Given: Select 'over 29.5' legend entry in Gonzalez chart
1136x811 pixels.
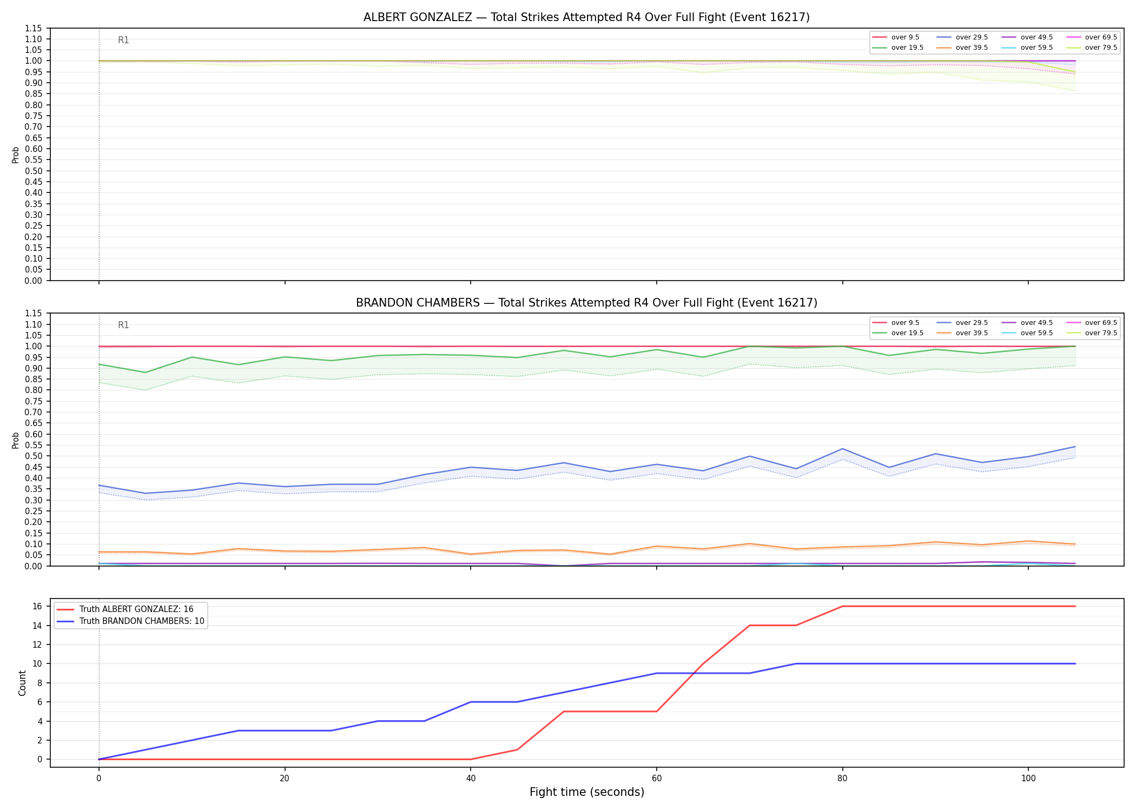Looking at the screenshot, I should pos(962,37).
